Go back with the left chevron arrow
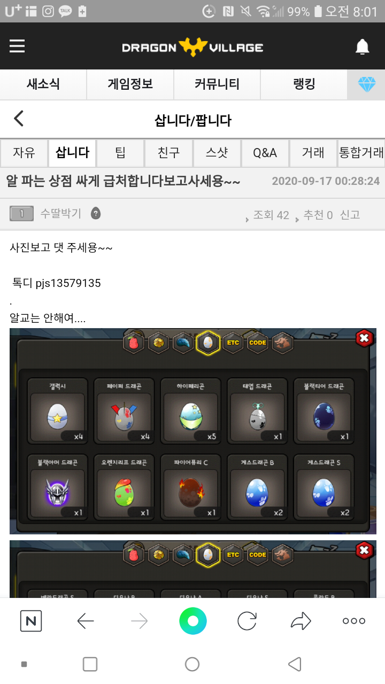 click(19, 119)
